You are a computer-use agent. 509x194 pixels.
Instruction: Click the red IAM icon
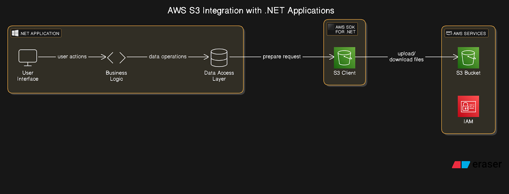click(468, 106)
